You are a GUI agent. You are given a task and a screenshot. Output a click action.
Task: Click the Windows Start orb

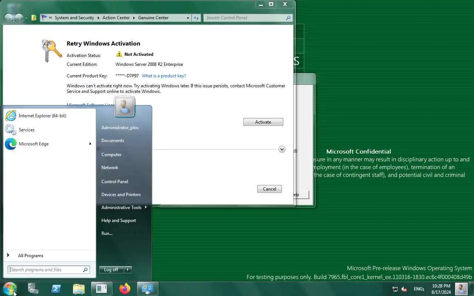coord(10,288)
